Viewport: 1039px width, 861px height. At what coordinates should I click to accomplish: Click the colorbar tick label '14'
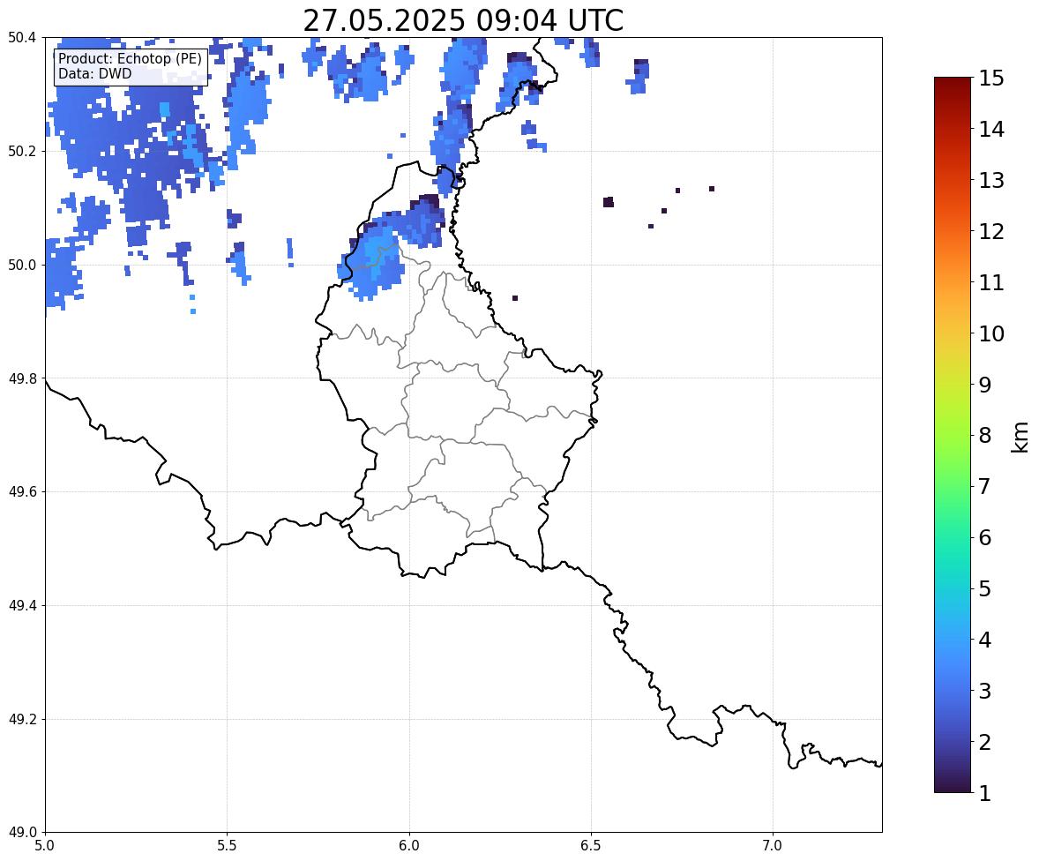[x=991, y=130]
